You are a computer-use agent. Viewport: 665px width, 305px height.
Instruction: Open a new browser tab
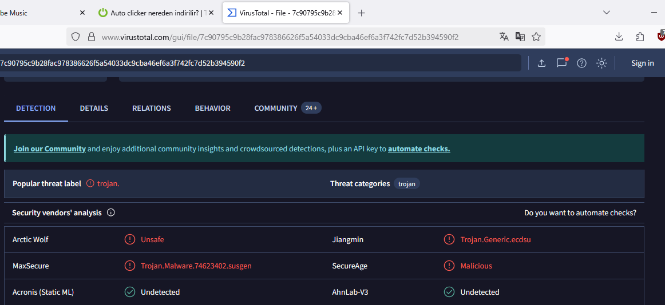click(361, 13)
